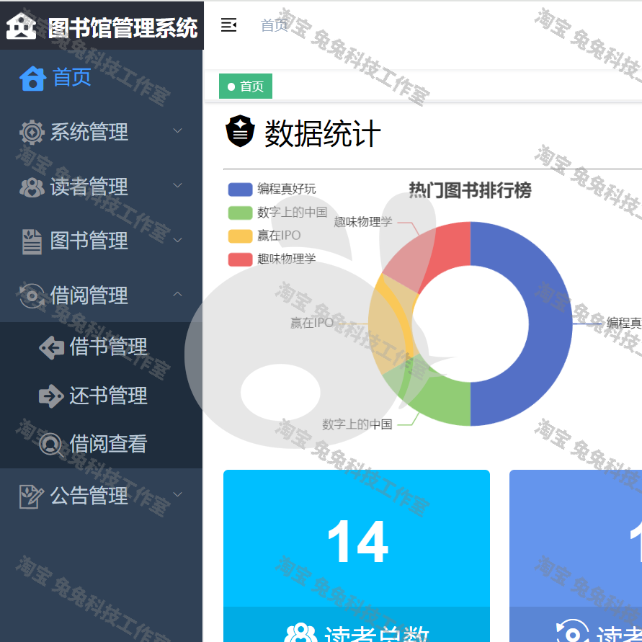Expand the 系统管理 chevron
The image size is (642, 642).
click(177, 130)
